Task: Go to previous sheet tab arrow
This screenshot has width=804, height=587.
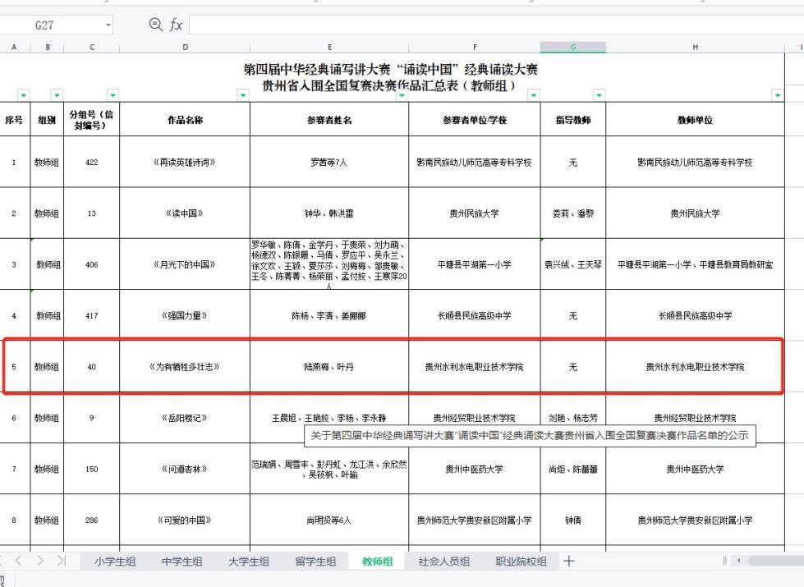Action: (x=18, y=561)
